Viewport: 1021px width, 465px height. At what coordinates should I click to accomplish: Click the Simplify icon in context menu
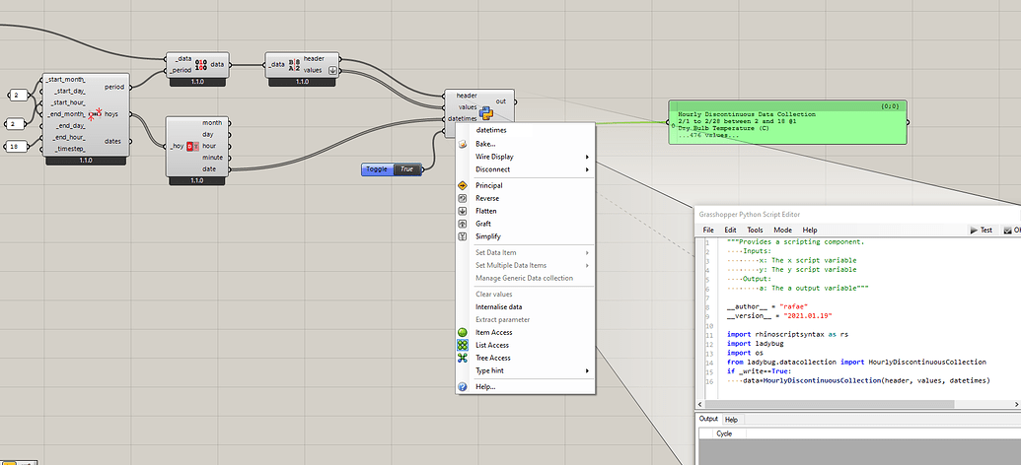463,236
